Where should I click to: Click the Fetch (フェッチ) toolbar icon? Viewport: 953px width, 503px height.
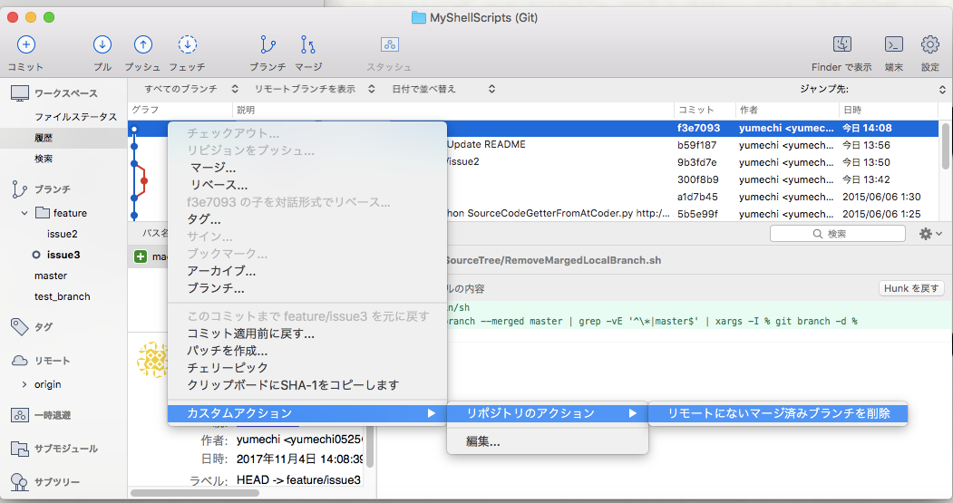187,45
